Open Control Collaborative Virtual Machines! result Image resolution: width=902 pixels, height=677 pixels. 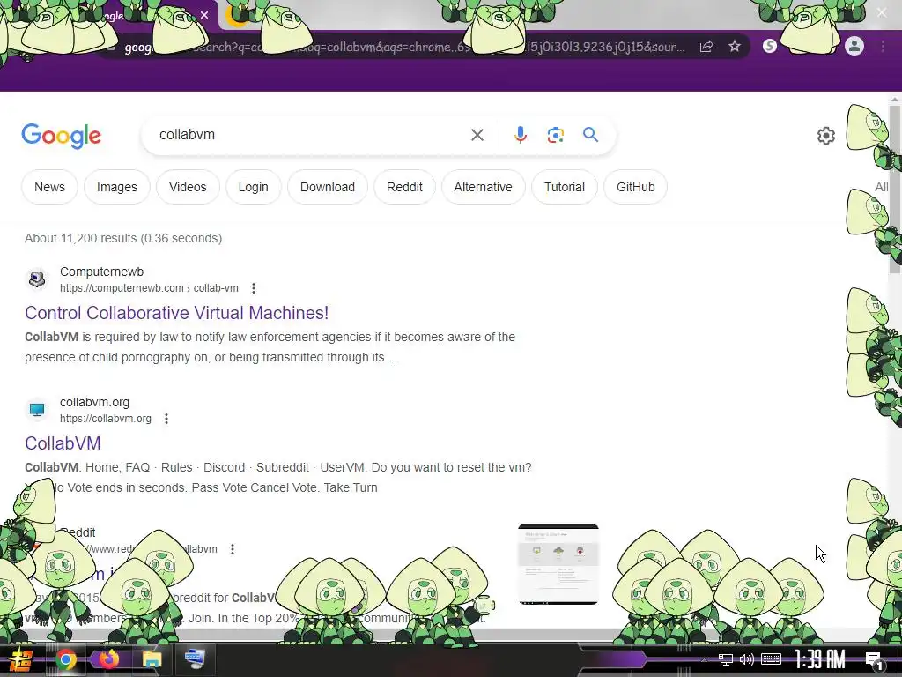pyautogui.click(x=176, y=313)
